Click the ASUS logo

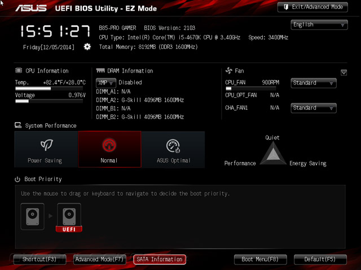[31, 8]
